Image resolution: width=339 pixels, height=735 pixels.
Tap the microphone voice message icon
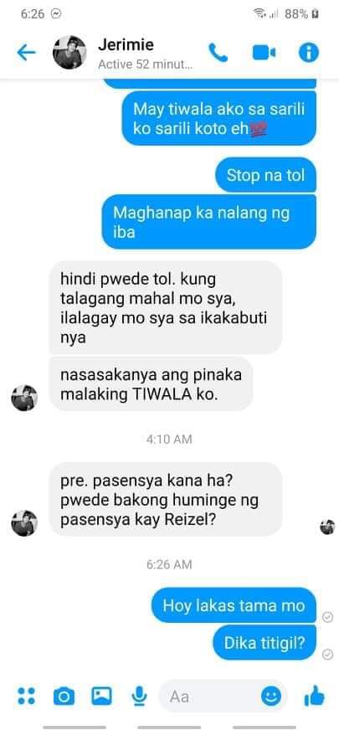coord(138,696)
